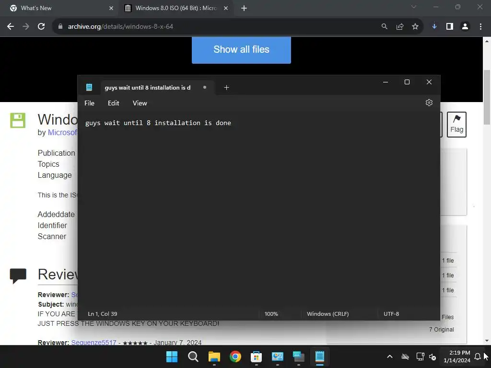
Task: Open a new Chrome tab
Action: click(x=244, y=8)
